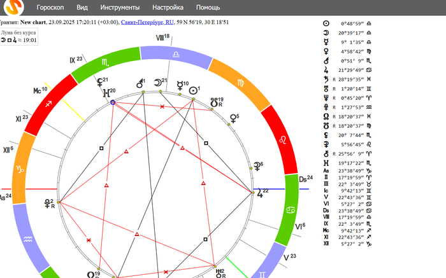Click the Луна без курса info box
This screenshot has width=446, height=278.
click(x=19, y=36)
